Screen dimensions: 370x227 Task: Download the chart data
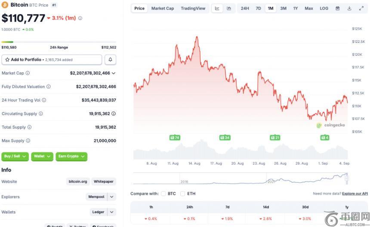[x=349, y=8]
